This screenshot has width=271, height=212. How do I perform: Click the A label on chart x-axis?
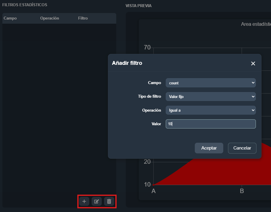[154, 191]
